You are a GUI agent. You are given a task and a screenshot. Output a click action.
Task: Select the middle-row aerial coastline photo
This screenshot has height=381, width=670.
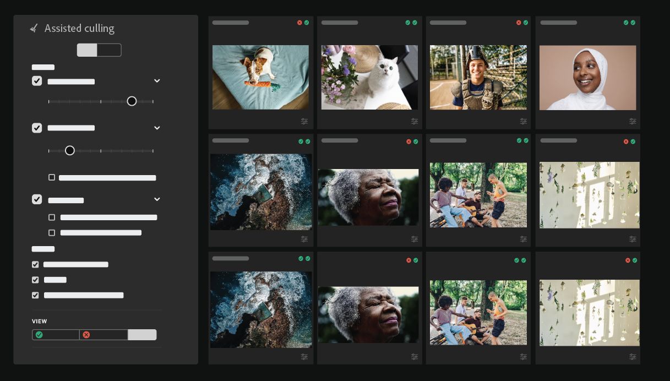[261, 192]
